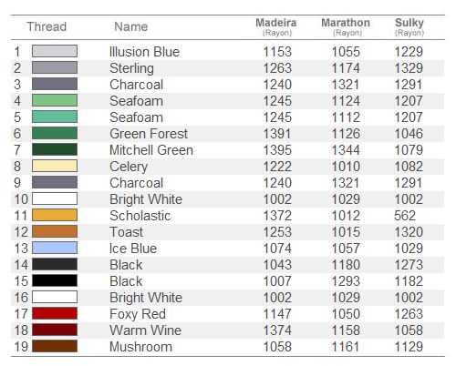The image size is (456, 366).
Task: Click the Scholastic orange swatch
Action: coord(55,215)
